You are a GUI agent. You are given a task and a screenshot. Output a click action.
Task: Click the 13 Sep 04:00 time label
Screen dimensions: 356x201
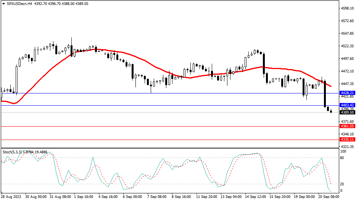click(232, 197)
